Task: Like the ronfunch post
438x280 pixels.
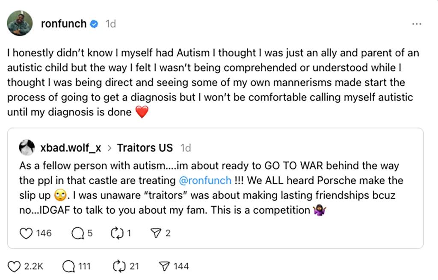Action: (15, 266)
